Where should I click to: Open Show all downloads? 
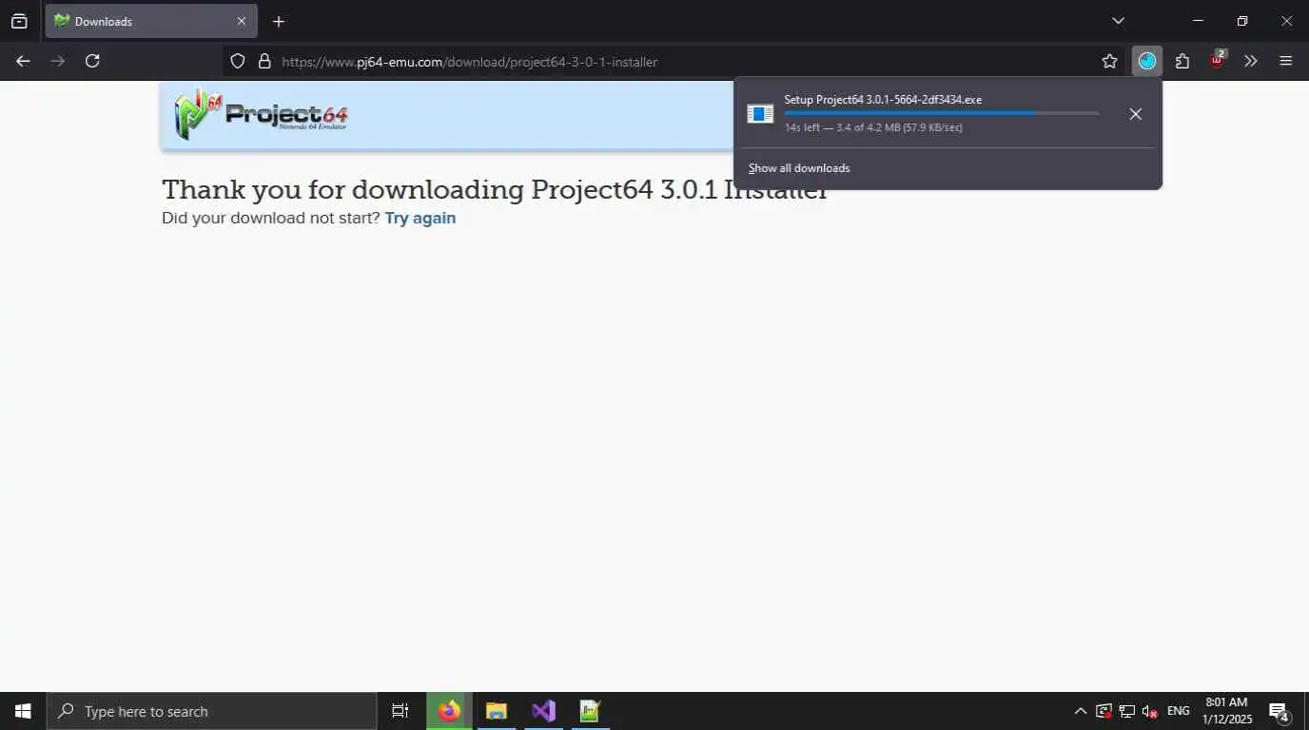tap(799, 168)
